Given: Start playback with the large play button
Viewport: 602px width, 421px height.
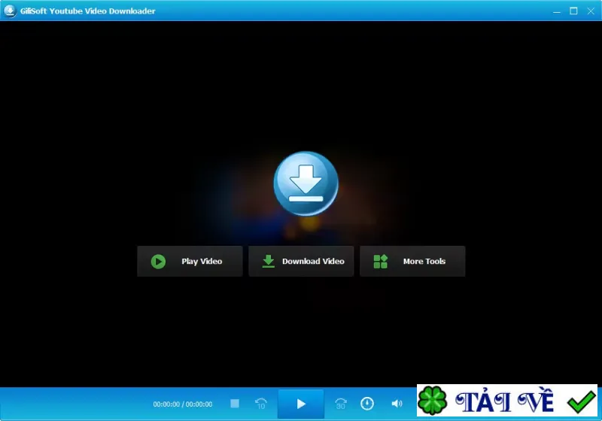Looking at the screenshot, I should coord(301,404).
